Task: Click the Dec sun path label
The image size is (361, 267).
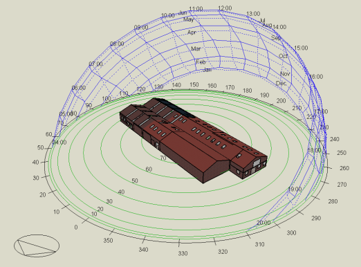Action: pyautogui.click(x=281, y=83)
